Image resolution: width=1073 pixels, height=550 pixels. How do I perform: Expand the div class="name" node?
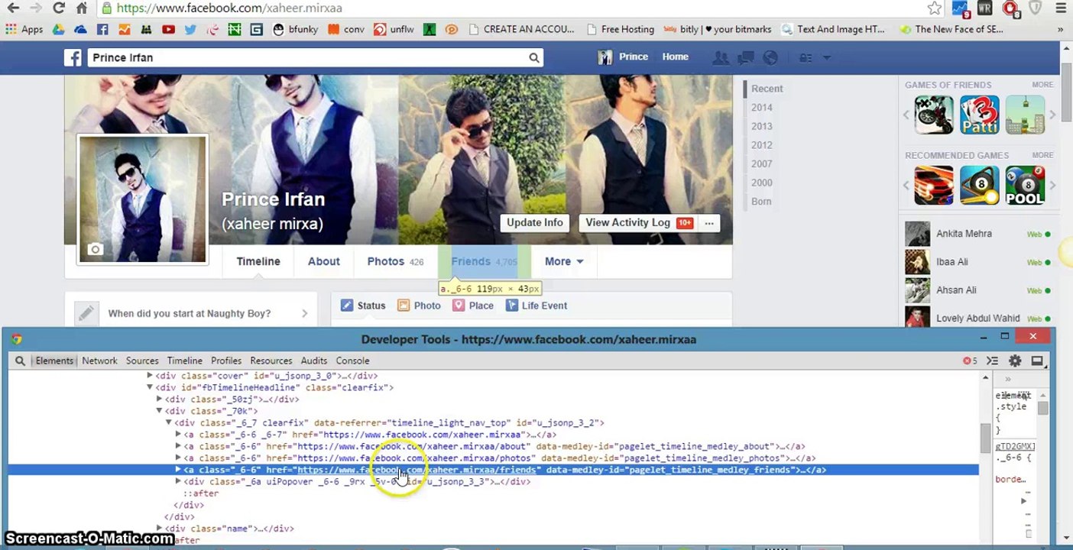point(159,529)
